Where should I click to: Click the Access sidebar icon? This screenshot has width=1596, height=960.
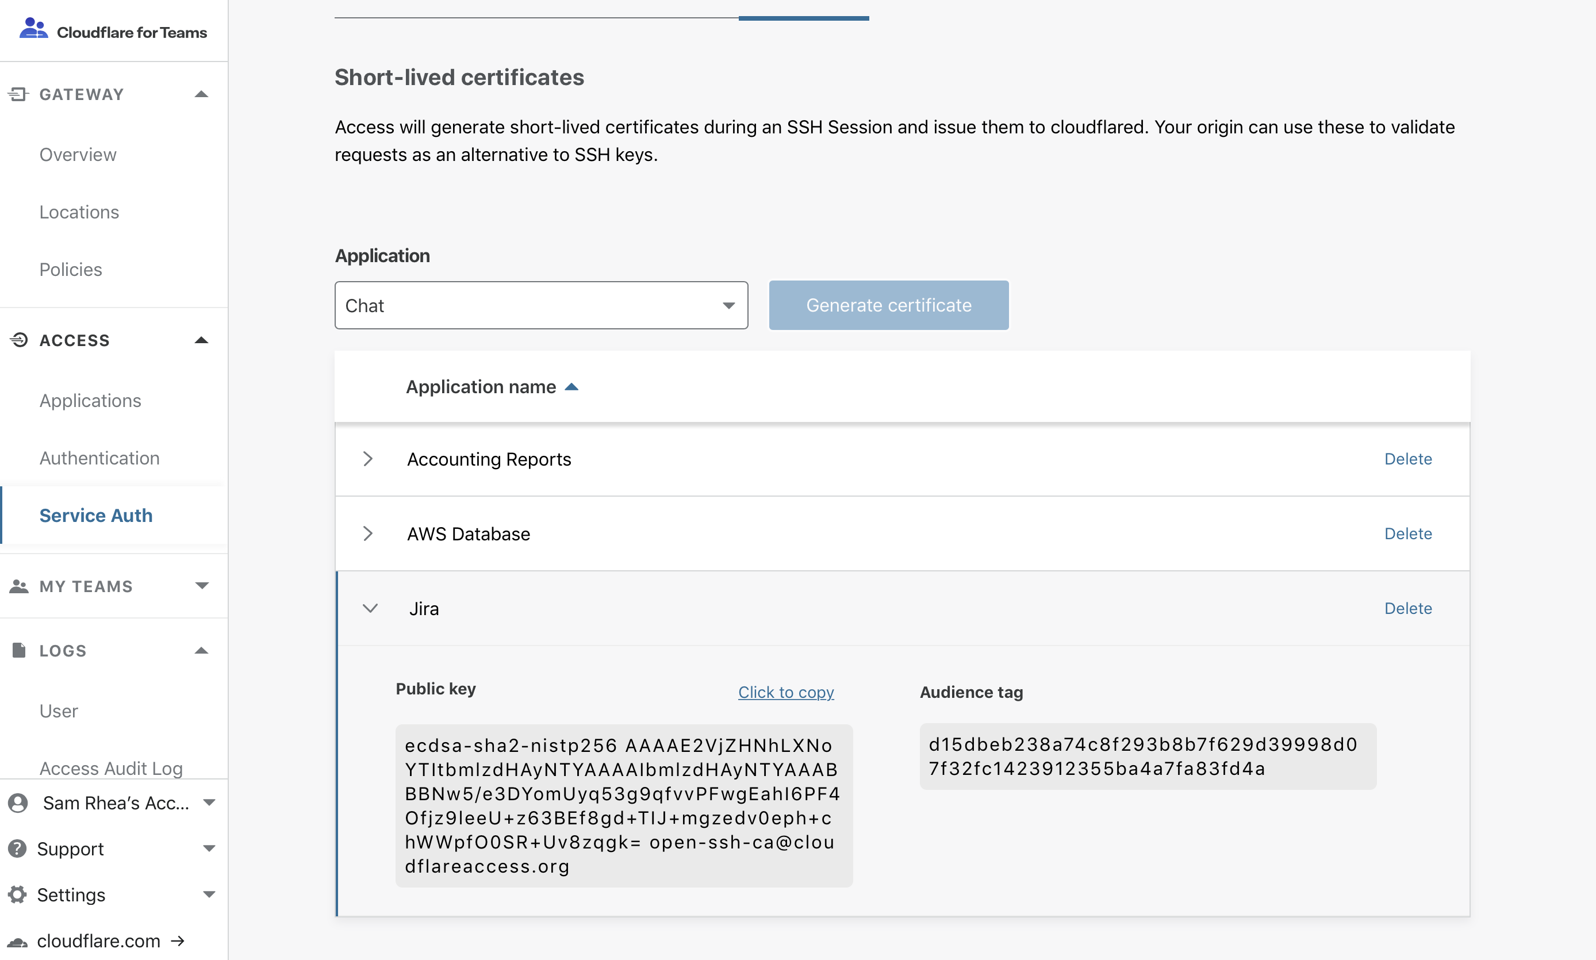18,340
